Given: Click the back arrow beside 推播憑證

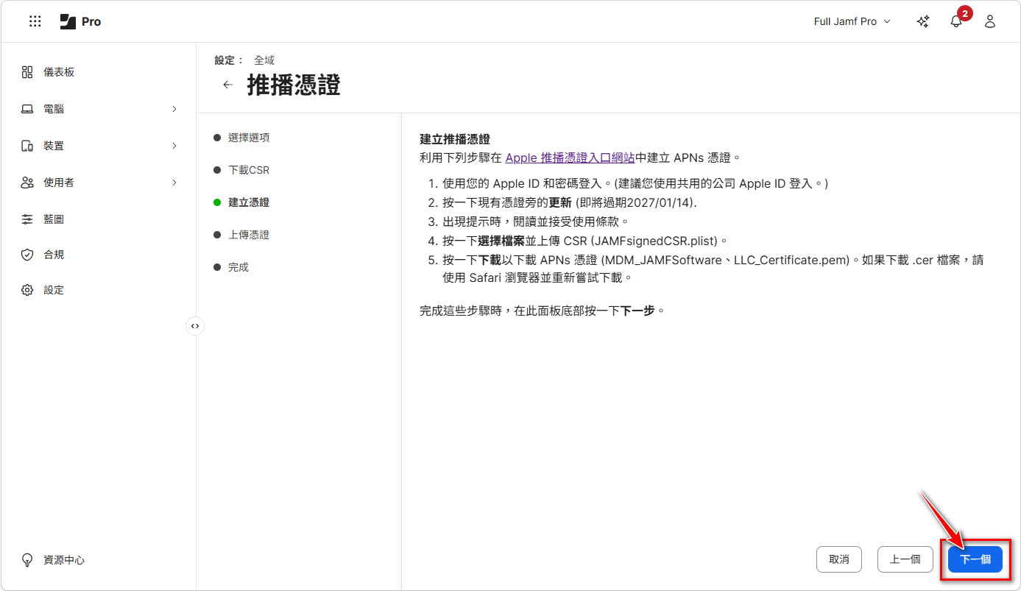Looking at the screenshot, I should click(228, 85).
